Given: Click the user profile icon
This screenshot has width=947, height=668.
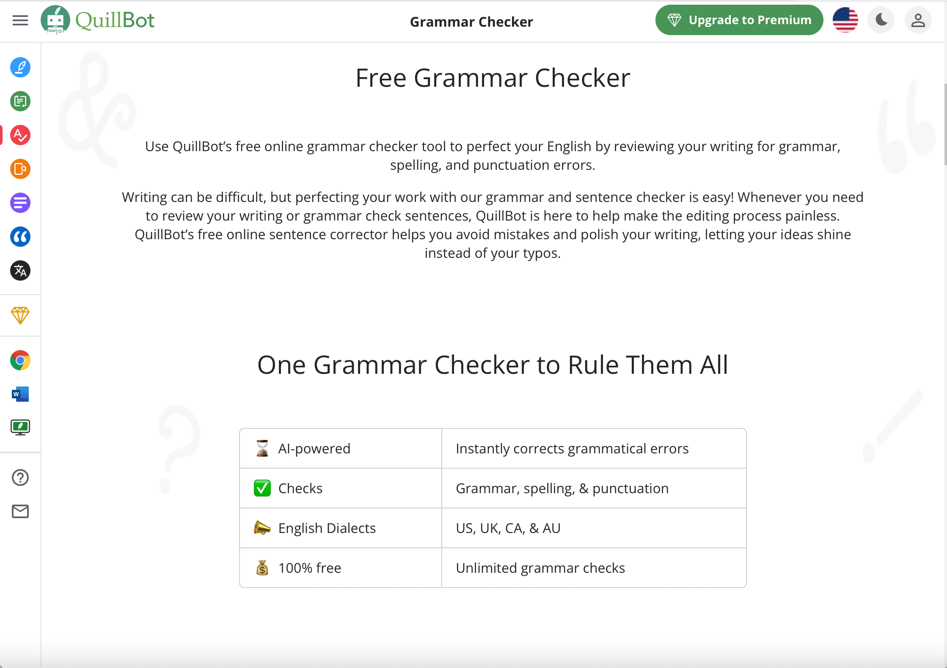Looking at the screenshot, I should click(917, 20).
